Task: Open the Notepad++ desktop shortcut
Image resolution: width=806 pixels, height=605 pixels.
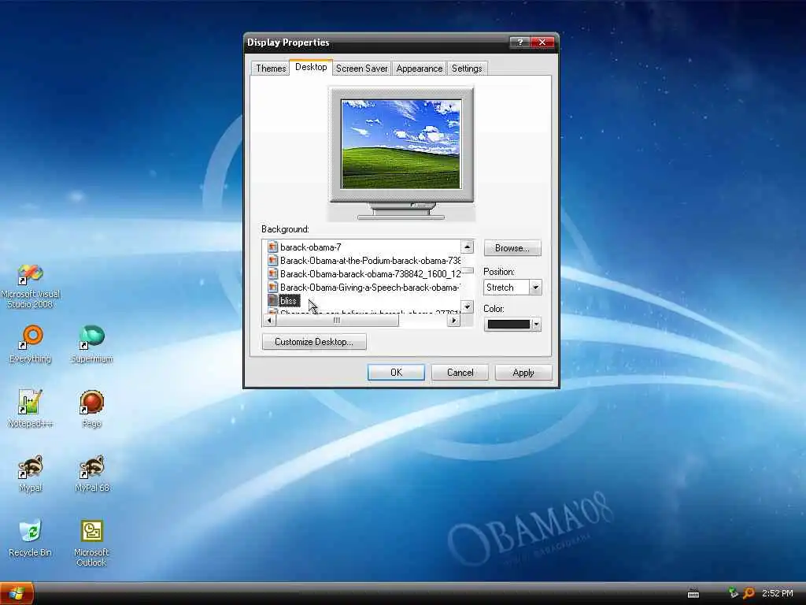Action: [31, 409]
